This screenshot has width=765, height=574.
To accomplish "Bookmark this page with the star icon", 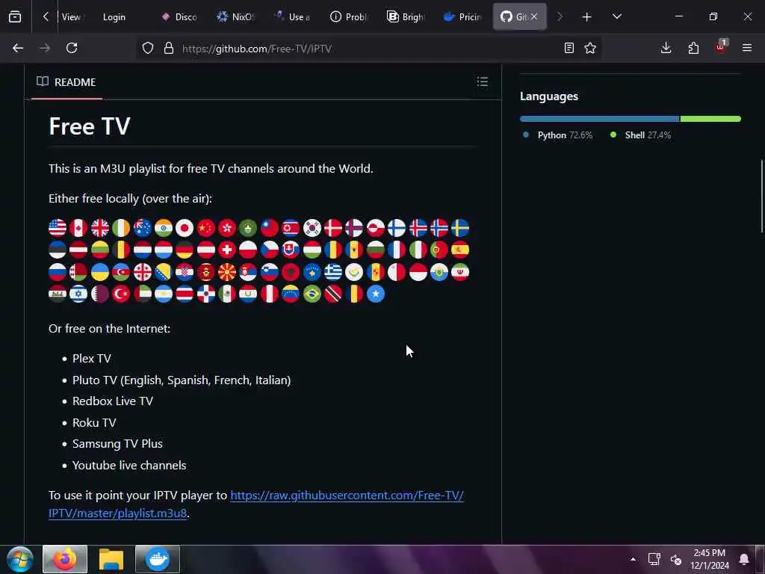I will [590, 48].
